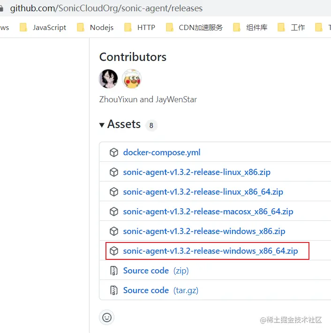The image size is (331, 333).
Task: Download docker-compose.yml
Action: pos(162,152)
